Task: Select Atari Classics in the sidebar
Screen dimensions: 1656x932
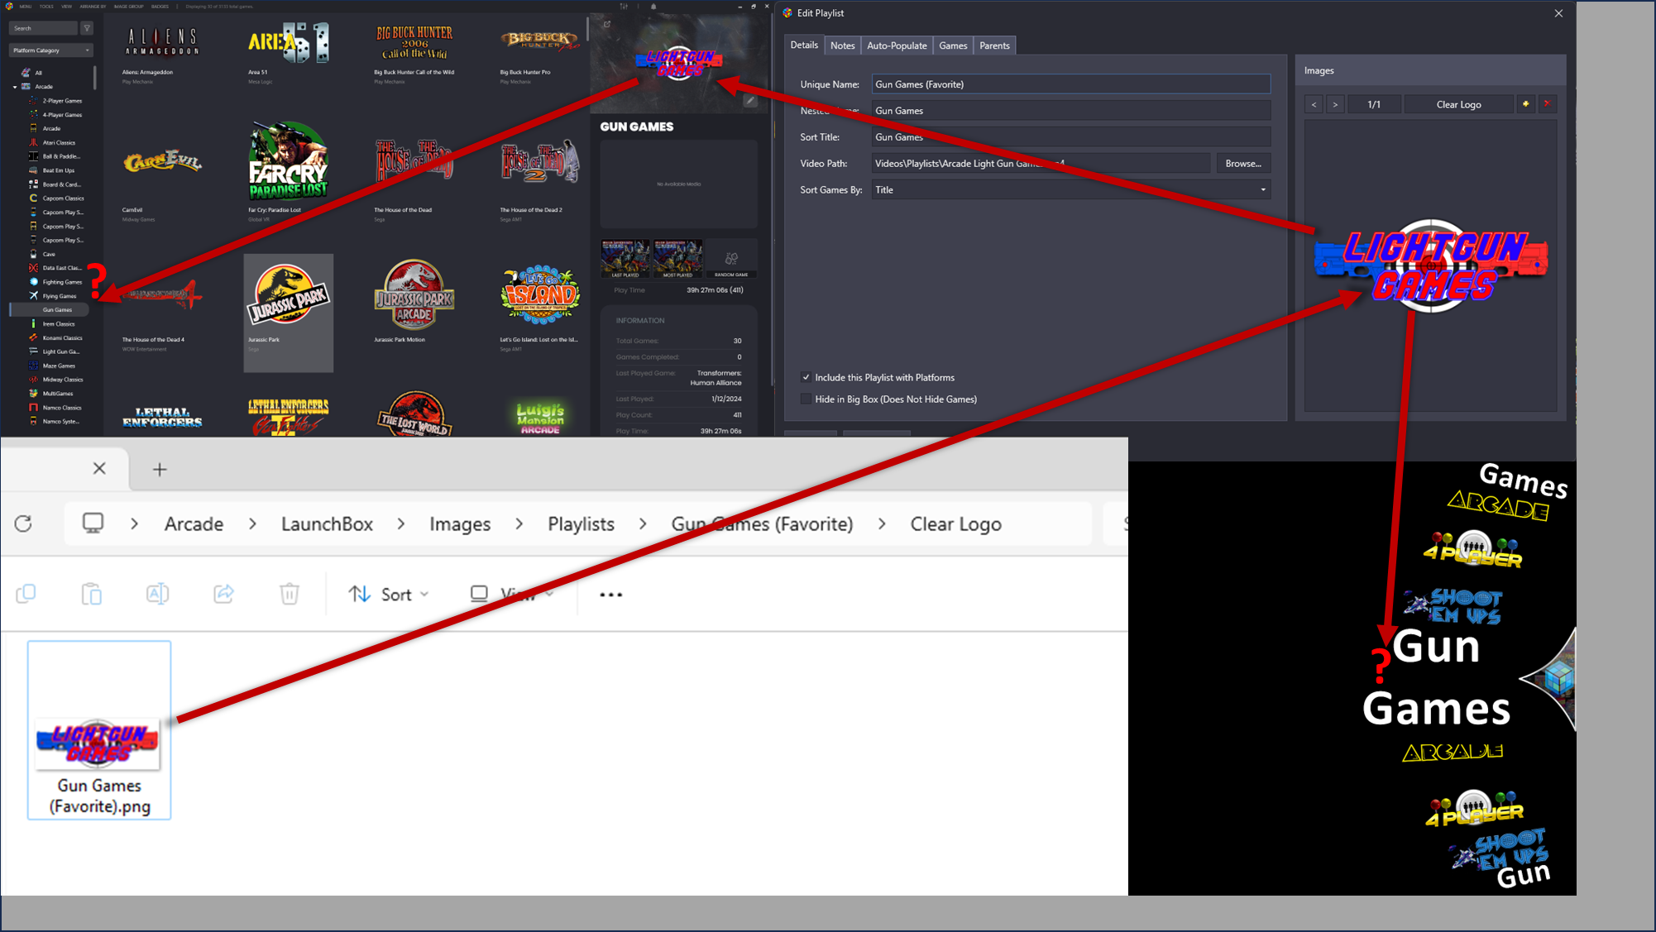Action: [x=59, y=142]
